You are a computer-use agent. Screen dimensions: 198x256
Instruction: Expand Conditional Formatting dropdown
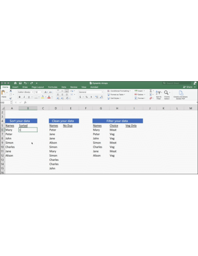pos(119,91)
